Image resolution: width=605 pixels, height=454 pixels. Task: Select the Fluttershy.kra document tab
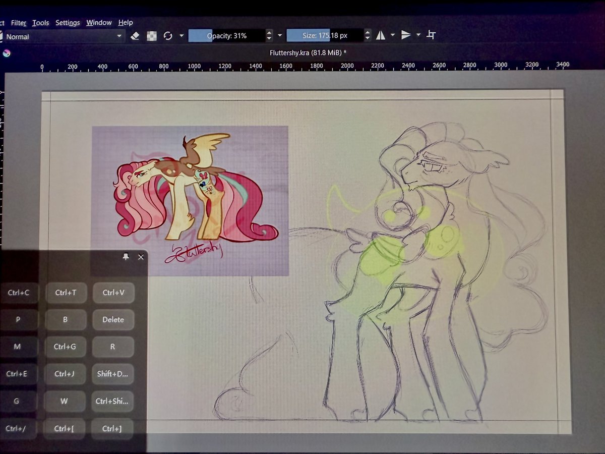[309, 52]
